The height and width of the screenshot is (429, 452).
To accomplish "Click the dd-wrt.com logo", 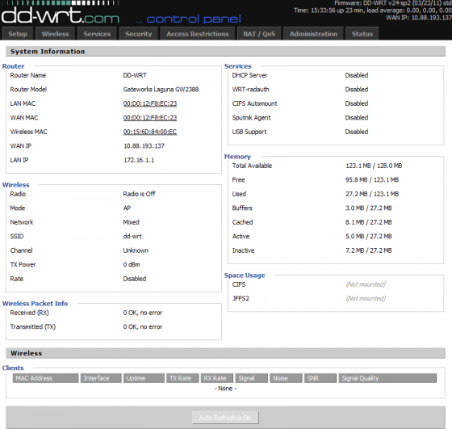I will click(61, 15).
